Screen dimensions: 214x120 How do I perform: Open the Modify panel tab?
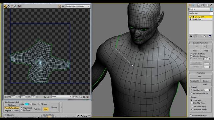point(194,5)
